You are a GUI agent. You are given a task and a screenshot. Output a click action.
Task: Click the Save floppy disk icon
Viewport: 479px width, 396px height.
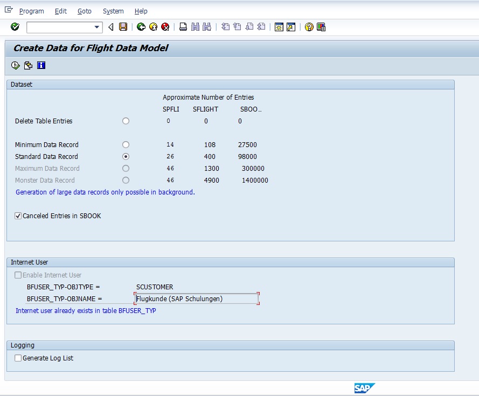click(x=123, y=27)
